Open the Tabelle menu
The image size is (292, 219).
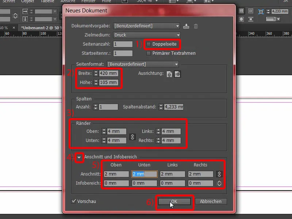[x=47, y=1]
